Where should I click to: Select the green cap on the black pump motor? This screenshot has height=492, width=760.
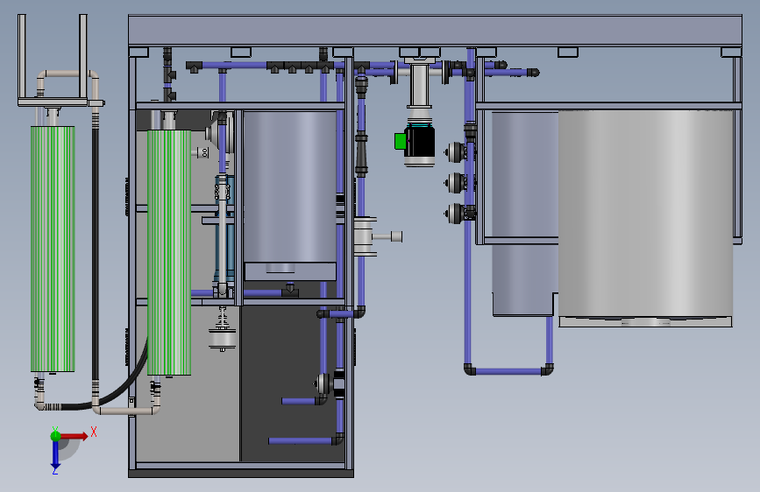tap(401, 142)
